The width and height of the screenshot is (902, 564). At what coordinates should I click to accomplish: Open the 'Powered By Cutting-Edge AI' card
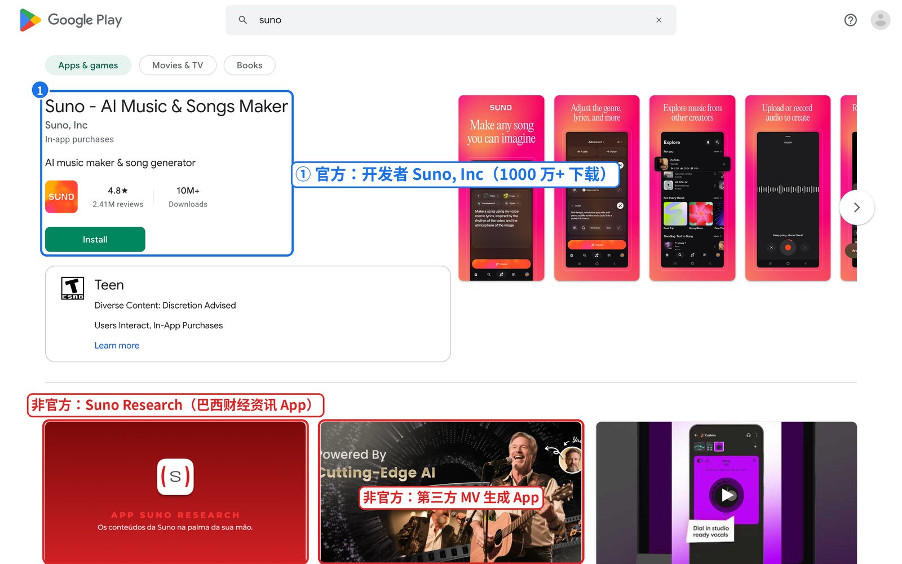[x=451, y=492]
